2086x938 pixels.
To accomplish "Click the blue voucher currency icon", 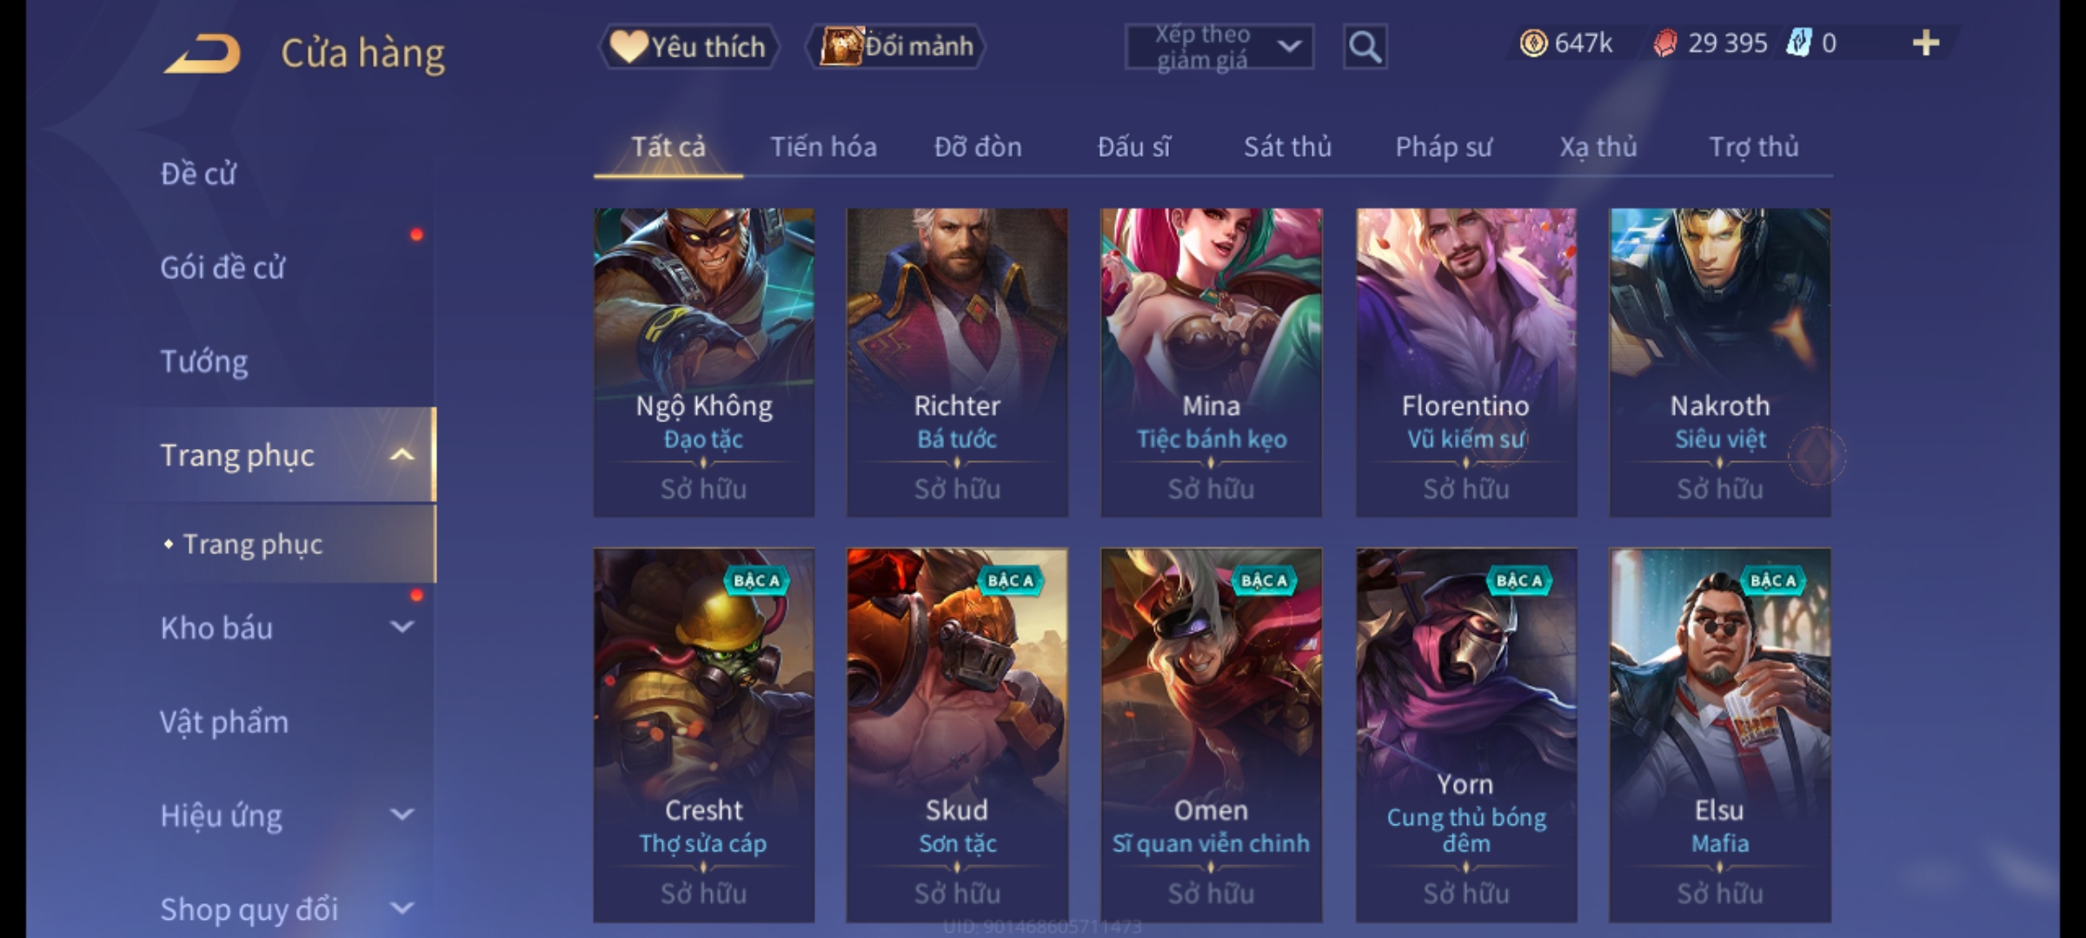I will tap(1798, 43).
